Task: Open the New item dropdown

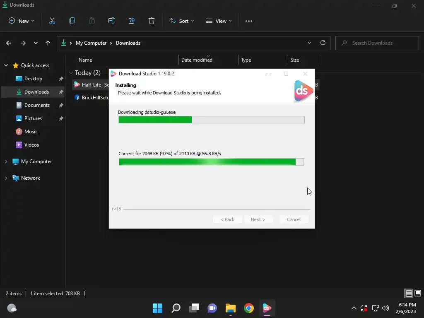Action: pyautogui.click(x=22, y=21)
